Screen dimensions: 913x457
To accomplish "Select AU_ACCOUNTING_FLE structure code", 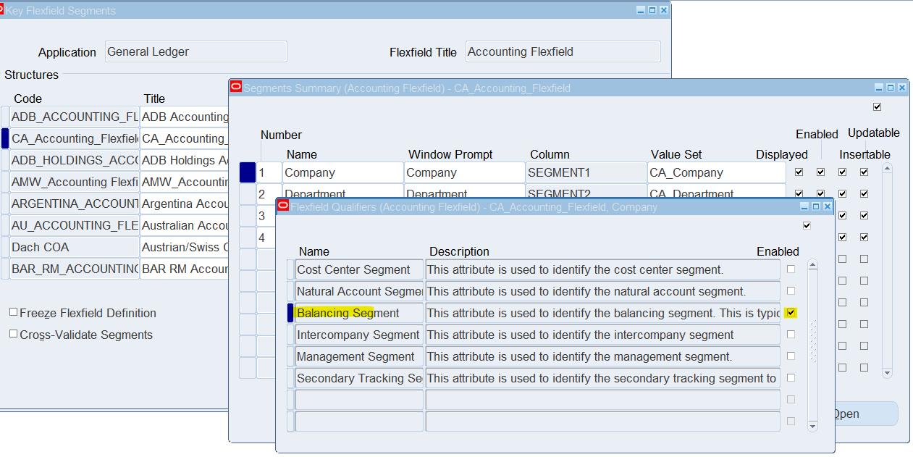I will pos(75,225).
